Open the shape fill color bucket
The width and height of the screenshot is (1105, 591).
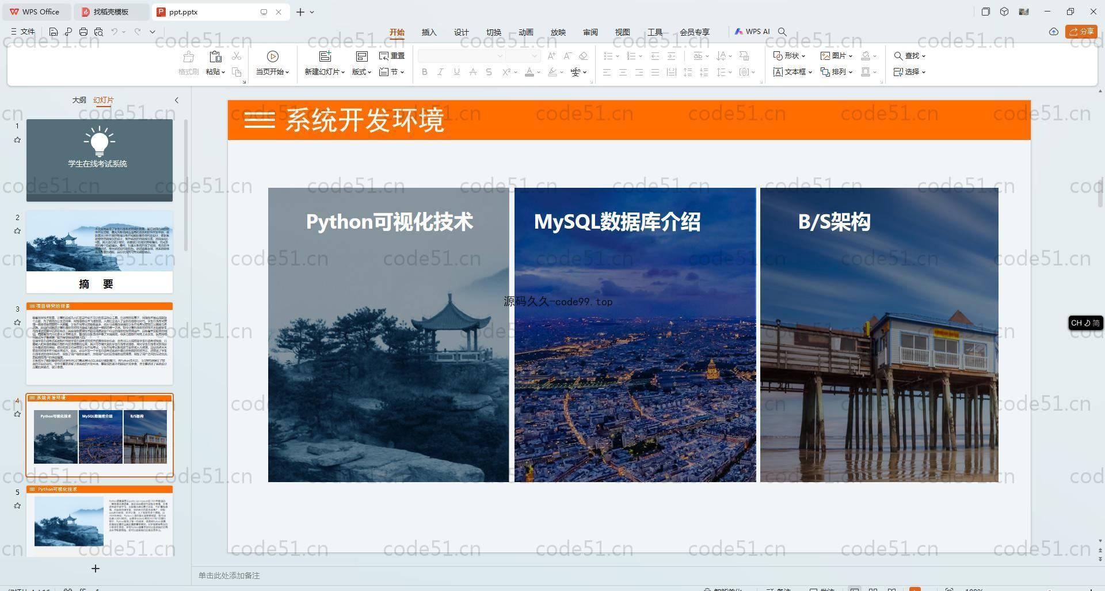click(866, 56)
